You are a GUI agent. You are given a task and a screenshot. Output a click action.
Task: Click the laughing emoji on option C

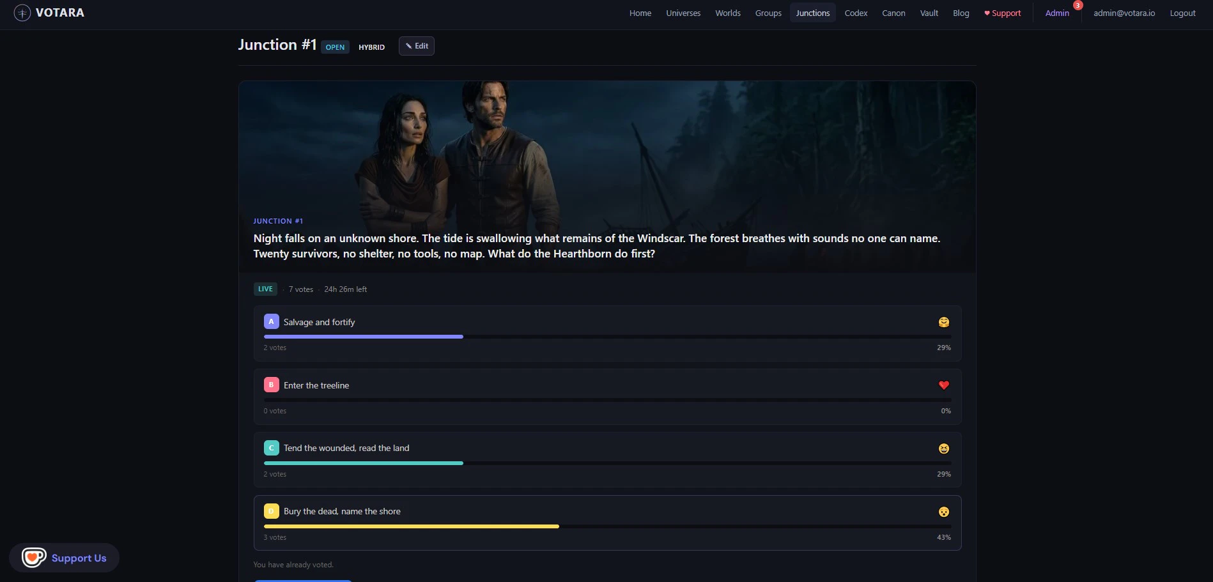(x=944, y=448)
